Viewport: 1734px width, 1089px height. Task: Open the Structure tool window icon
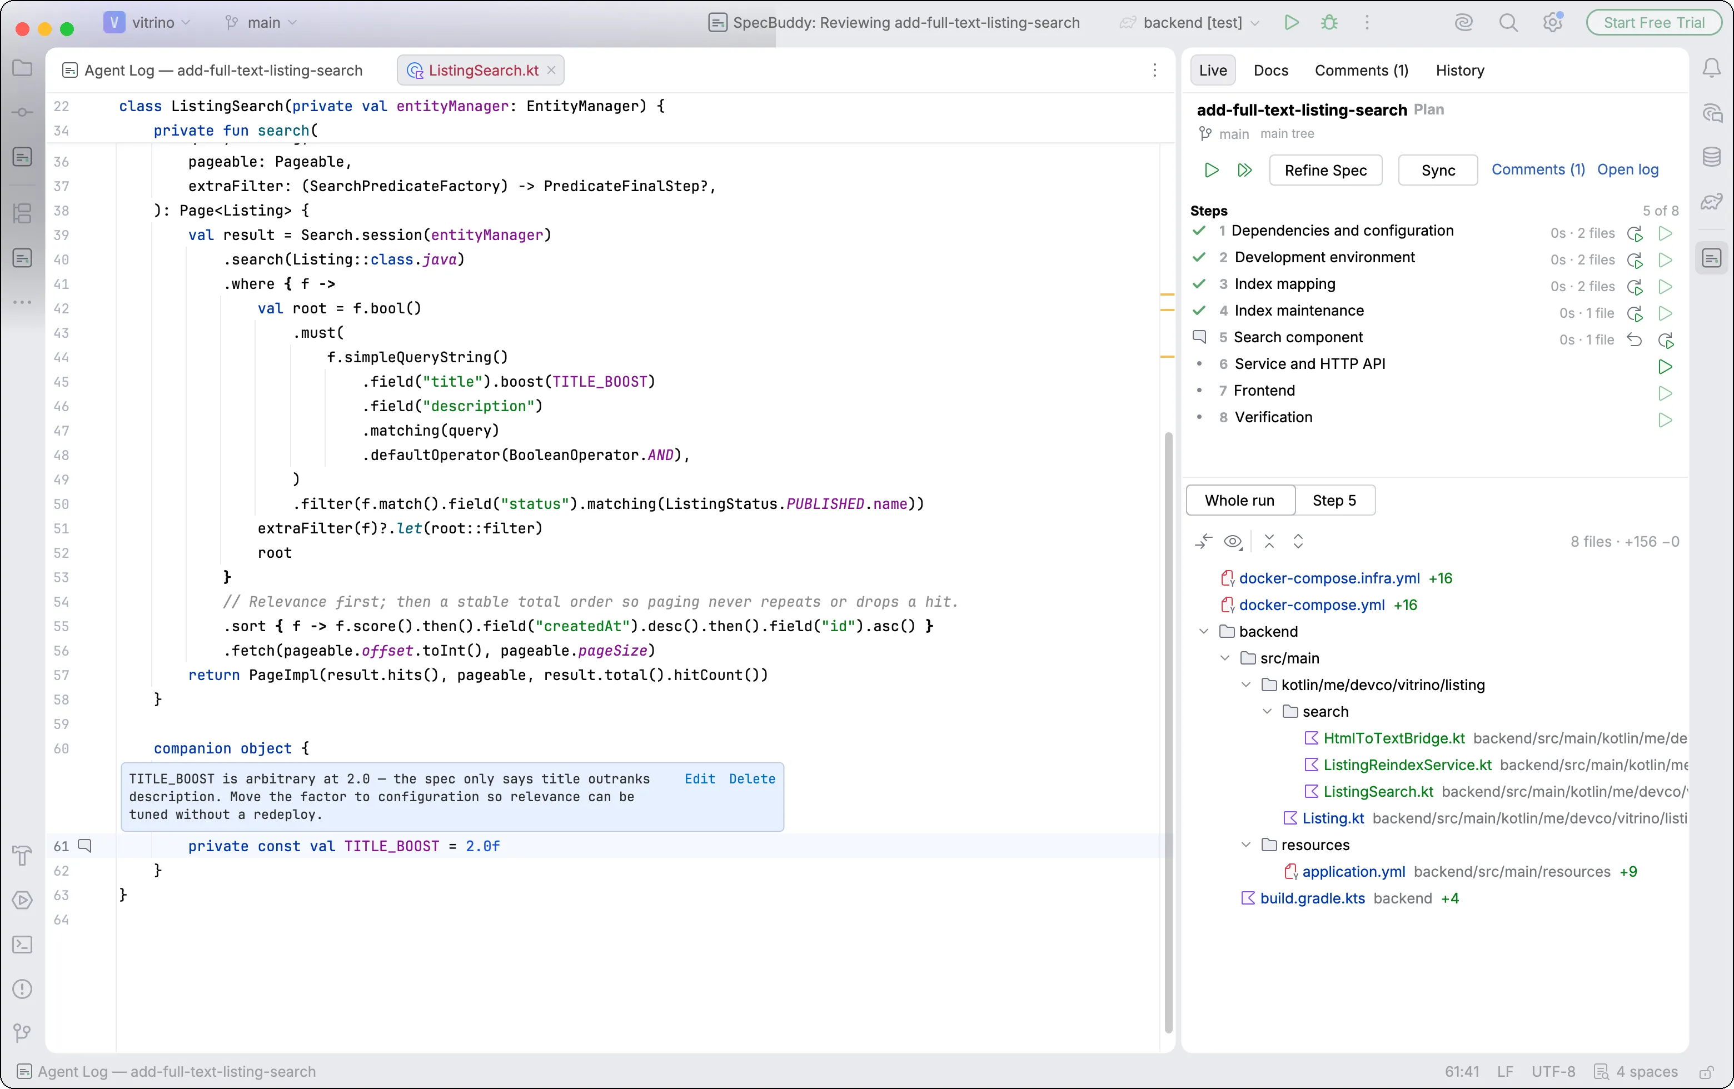click(22, 213)
